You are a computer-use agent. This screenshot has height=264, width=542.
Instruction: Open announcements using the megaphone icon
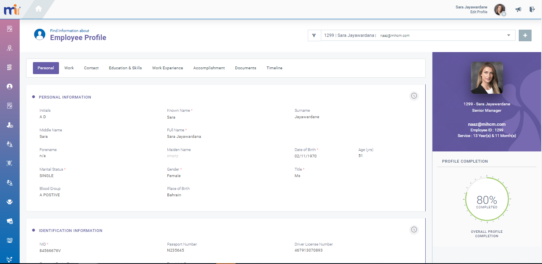coord(518,9)
